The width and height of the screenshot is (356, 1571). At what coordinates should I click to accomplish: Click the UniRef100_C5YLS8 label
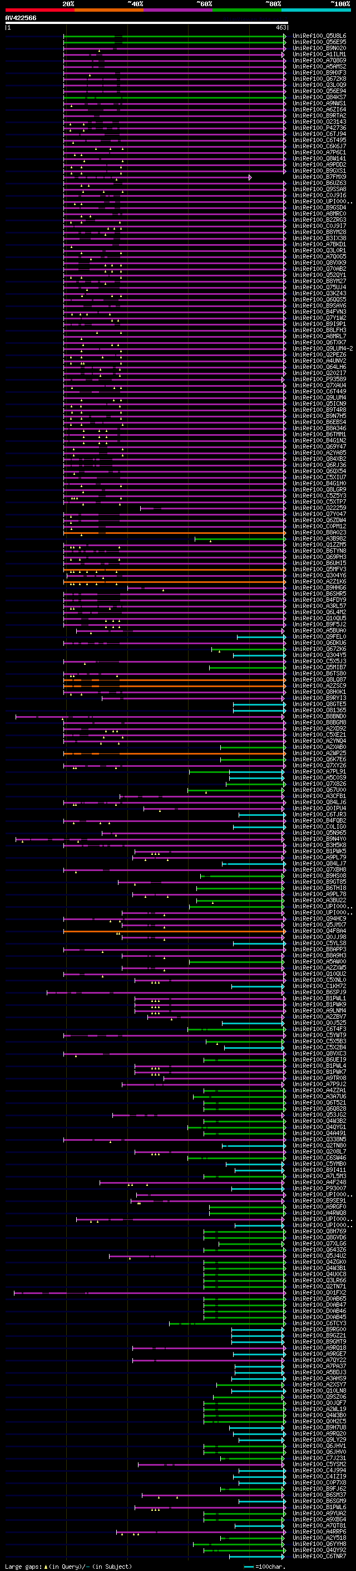point(319,943)
